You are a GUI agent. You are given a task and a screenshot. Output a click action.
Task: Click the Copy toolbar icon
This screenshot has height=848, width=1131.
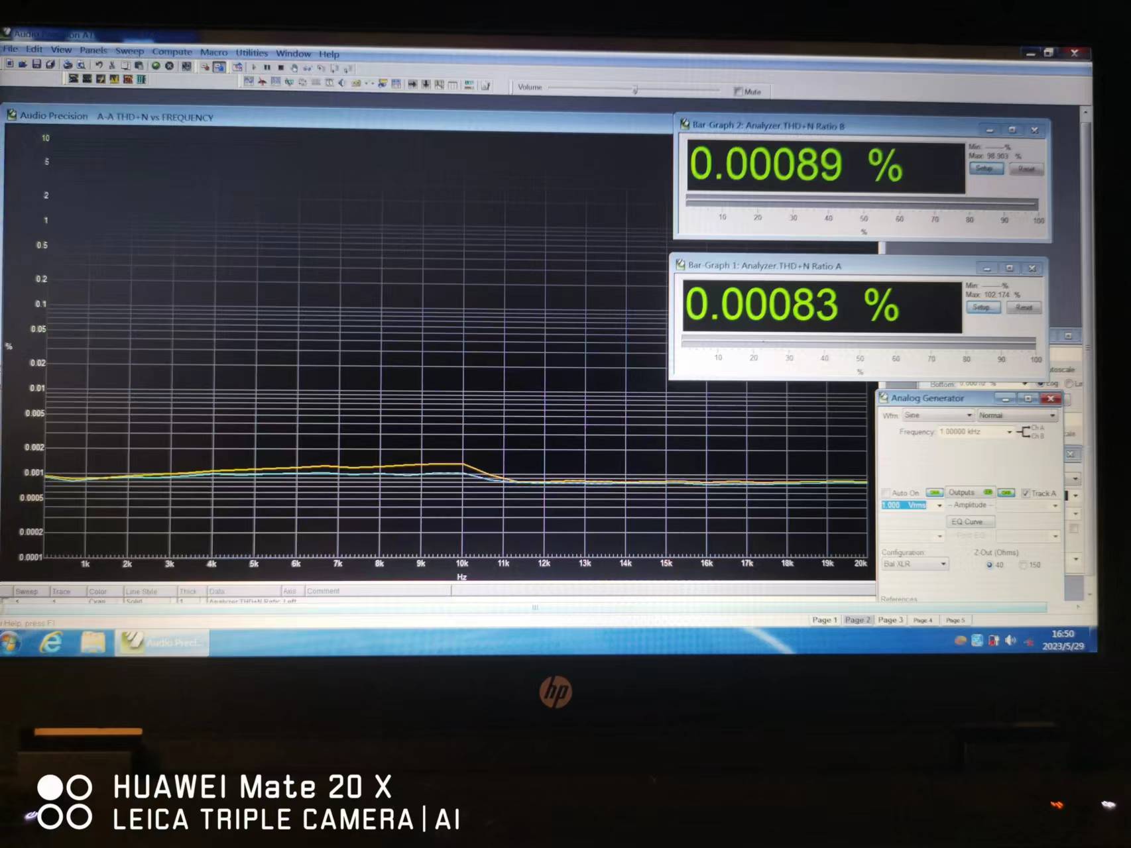click(125, 65)
